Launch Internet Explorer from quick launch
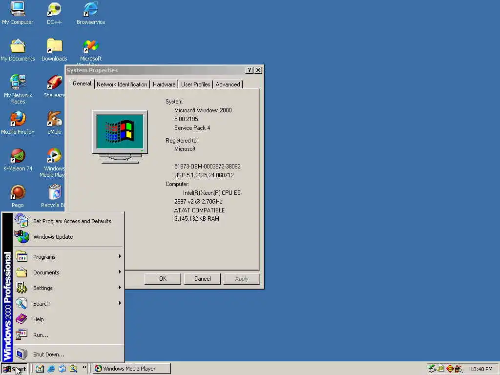Image resolution: width=500 pixels, height=375 pixels. [51, 369]
